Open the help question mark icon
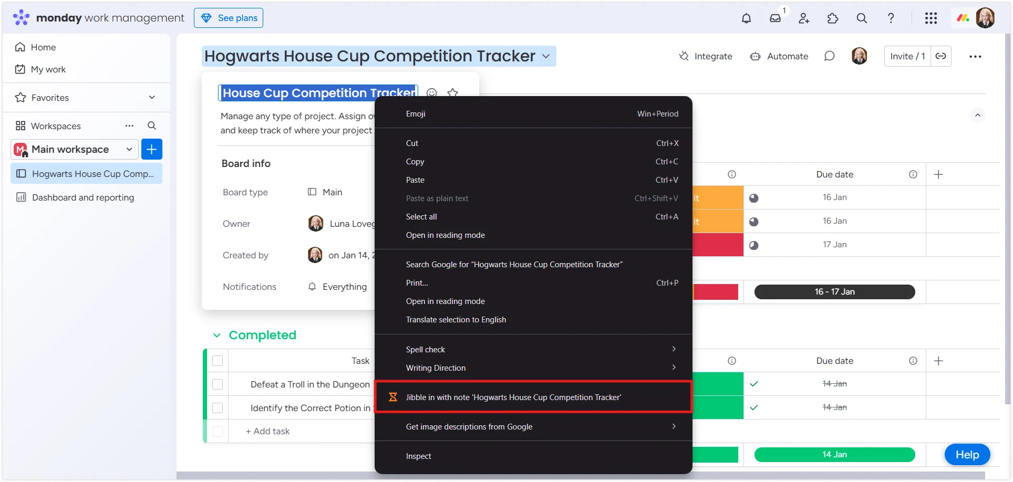This screenshot has height=482, width=1013. point(891,18)
